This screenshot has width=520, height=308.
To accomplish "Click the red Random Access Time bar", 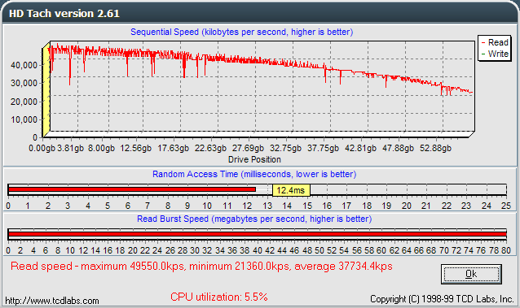I will 132,189.
